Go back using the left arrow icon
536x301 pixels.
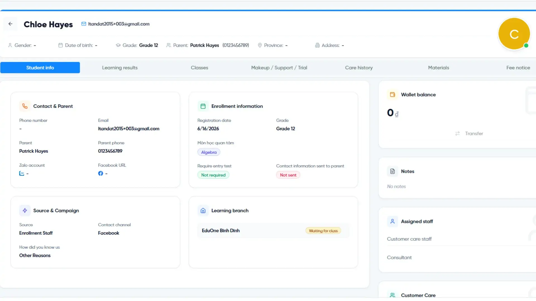[x=10, y=24]
